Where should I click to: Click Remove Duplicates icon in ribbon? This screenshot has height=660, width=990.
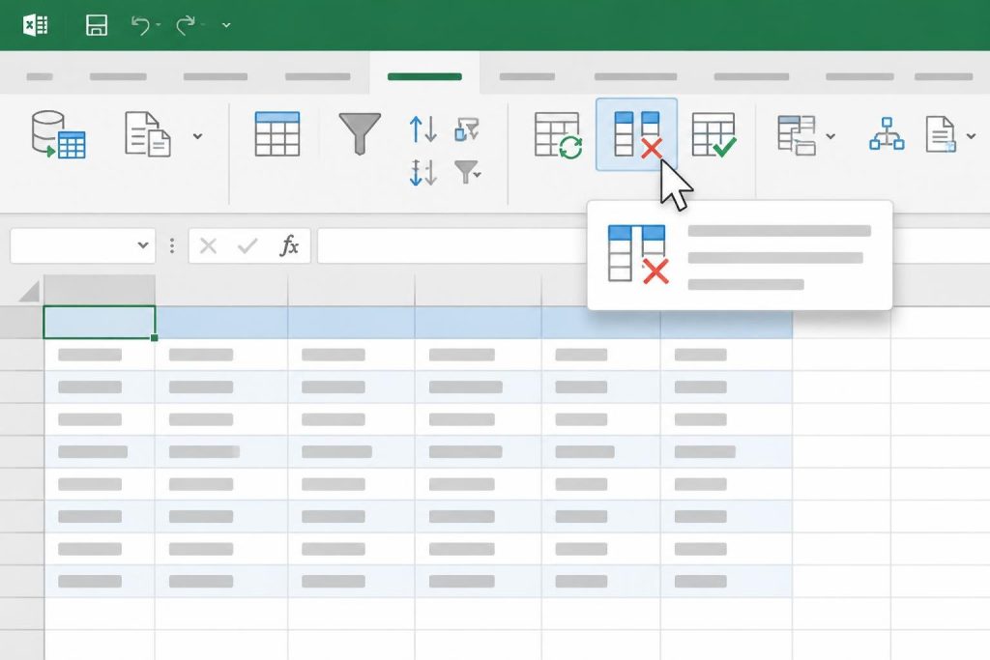[x=637, y=134]
